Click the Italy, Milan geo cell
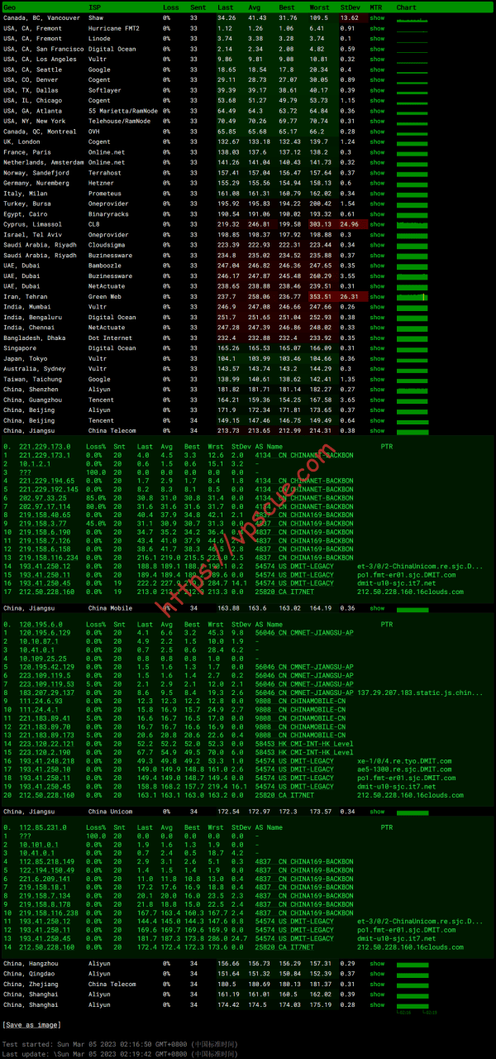This screenshot has height=1059, width=496. coord(26,194)
